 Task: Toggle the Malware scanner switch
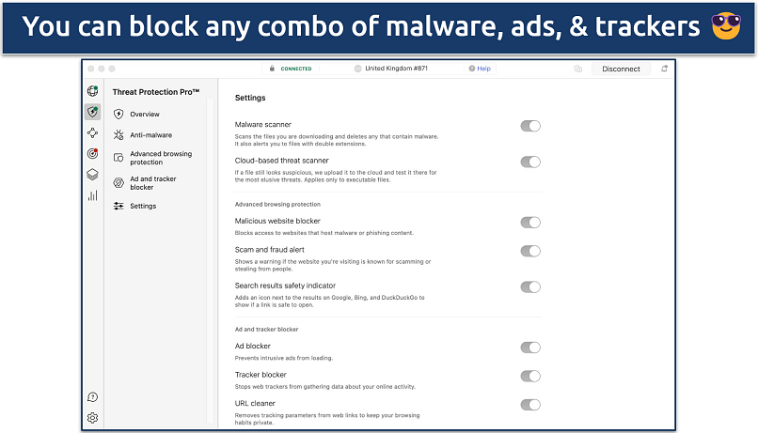530,126
